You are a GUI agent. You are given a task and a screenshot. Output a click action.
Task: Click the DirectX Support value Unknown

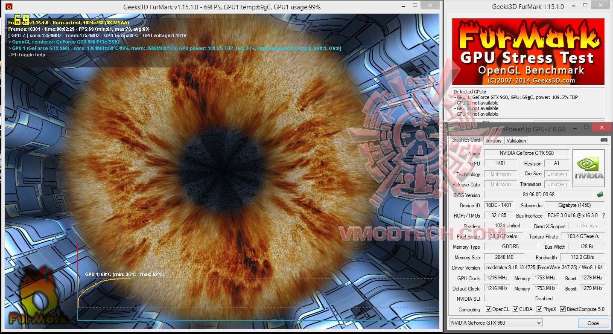[x=587, y=226]
